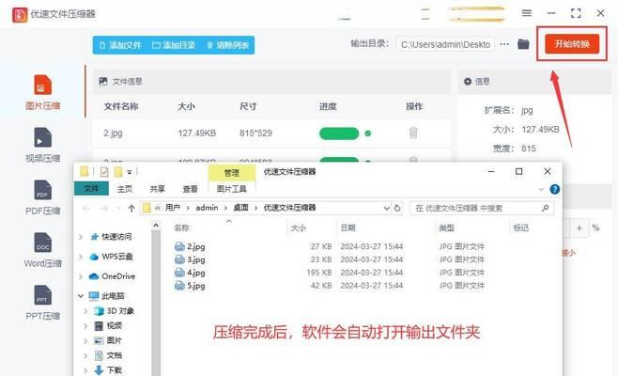Refresh the Explorer folder view

click(x=397, y=208)
